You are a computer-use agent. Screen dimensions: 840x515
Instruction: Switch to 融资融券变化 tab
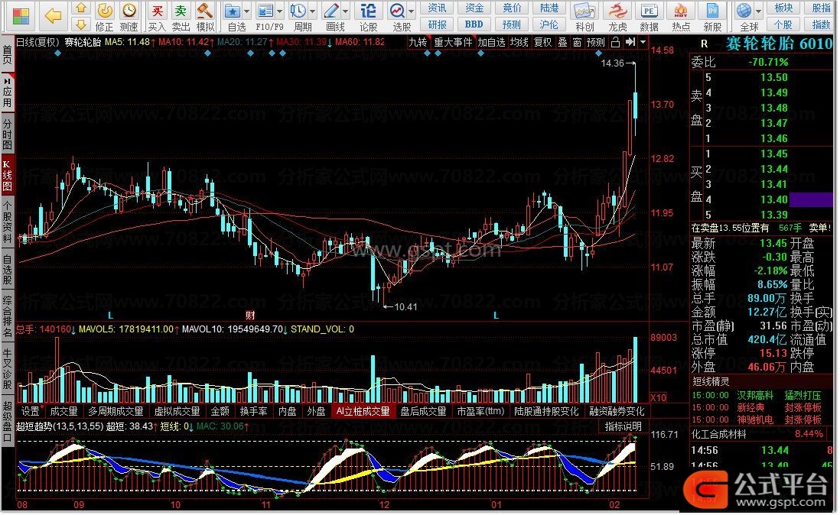tap(617, 412)
